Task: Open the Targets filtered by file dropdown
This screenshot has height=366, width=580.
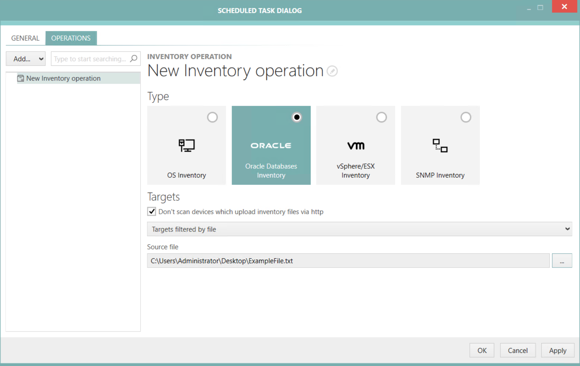Action: pyautogui.click(x=359, y=229)
